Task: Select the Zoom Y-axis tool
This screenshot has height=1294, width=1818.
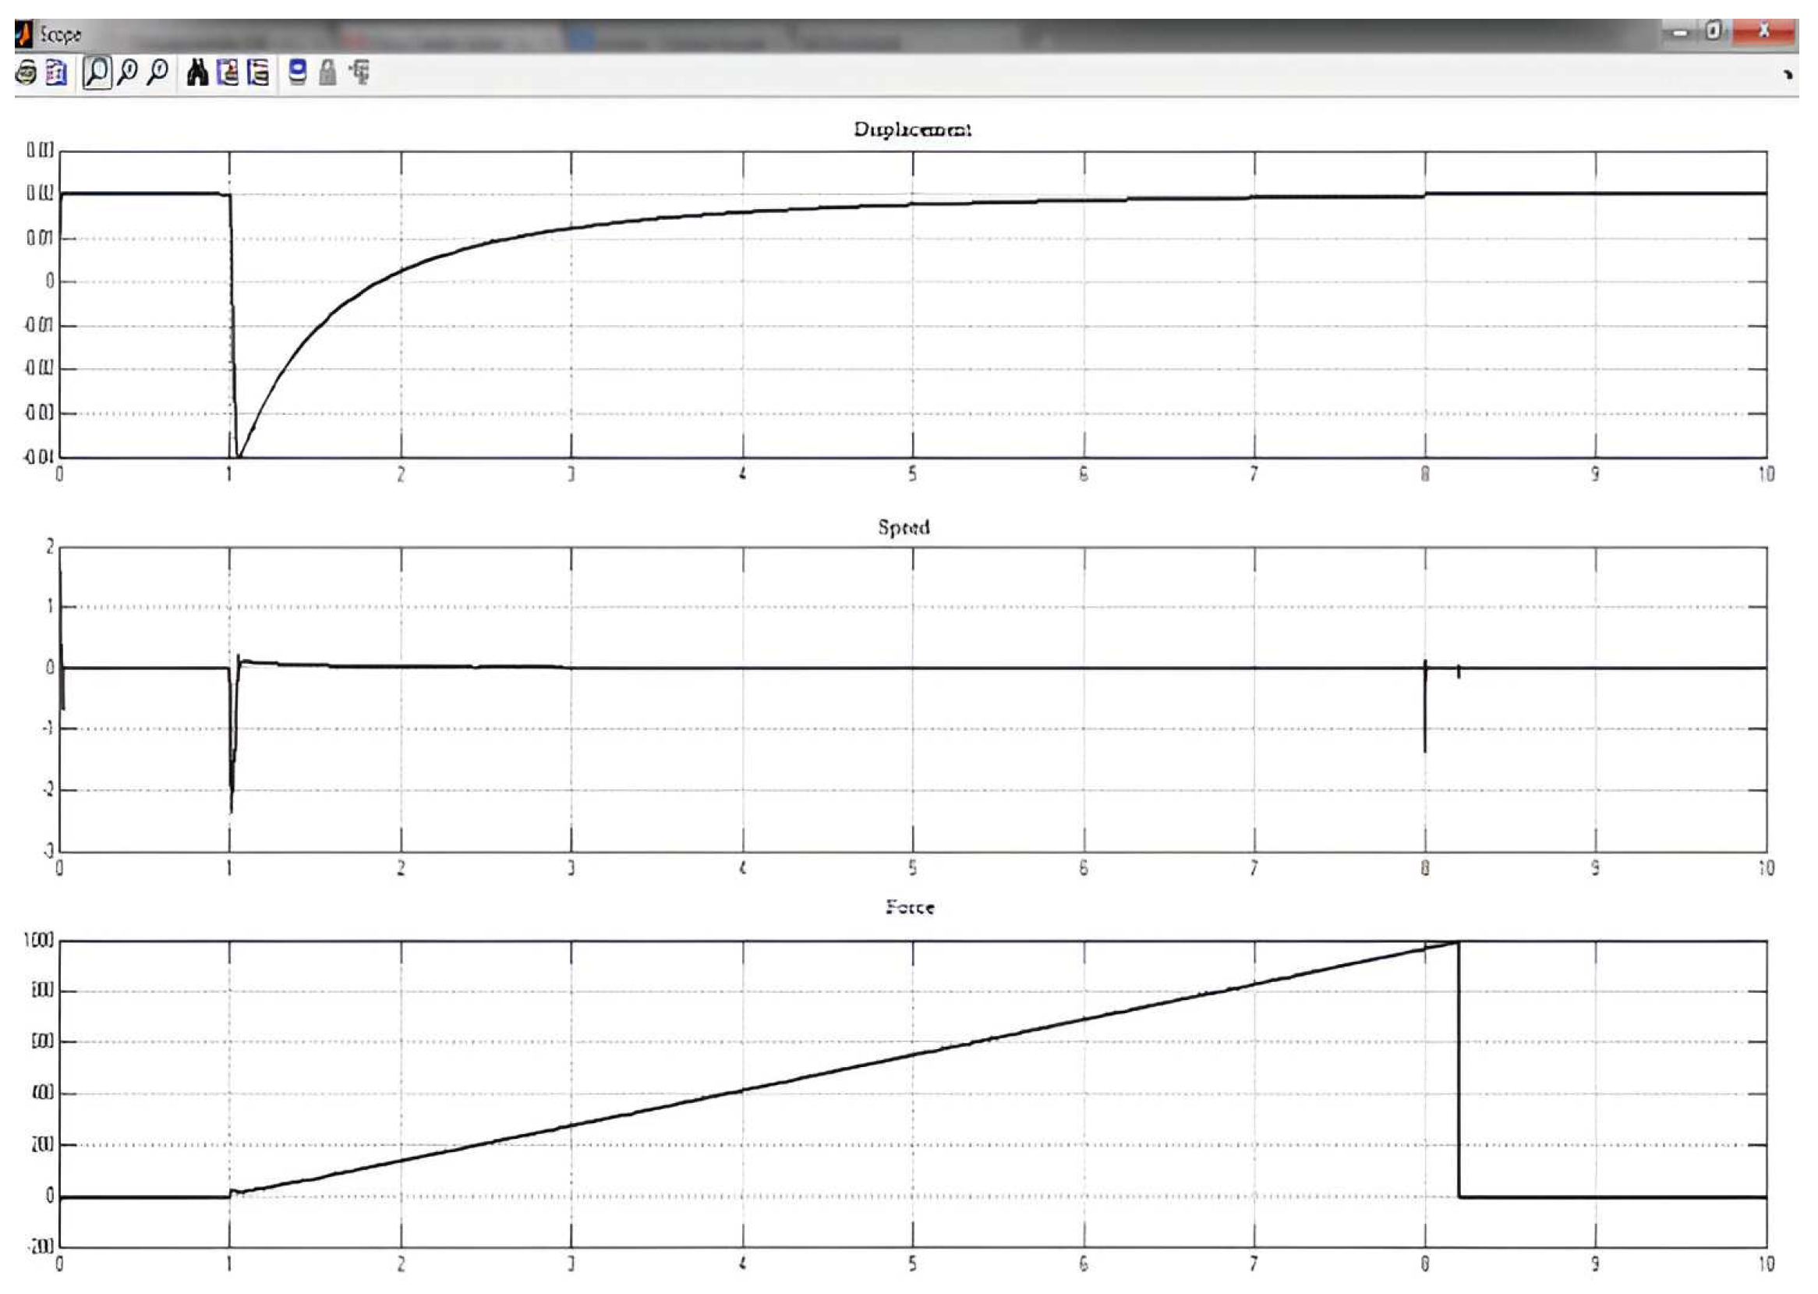Action: [x=158, y=73]
